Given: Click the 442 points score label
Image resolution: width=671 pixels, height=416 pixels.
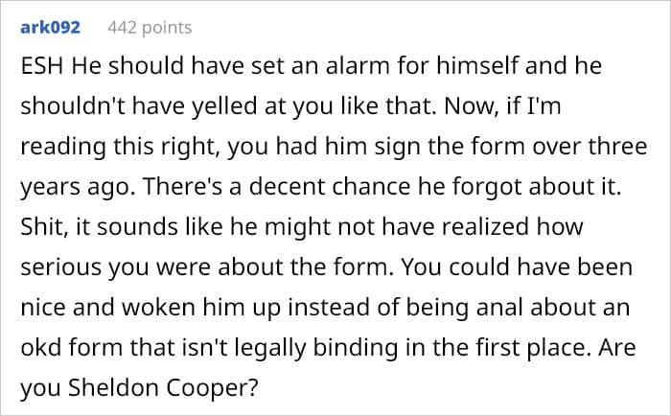Looking at the screenshot, I should (x=150, y=28).
